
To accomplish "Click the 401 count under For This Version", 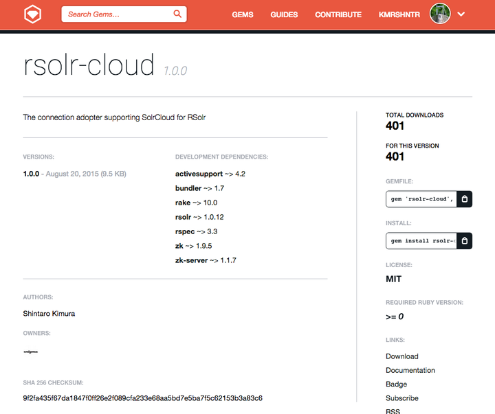I will [395, 157].
